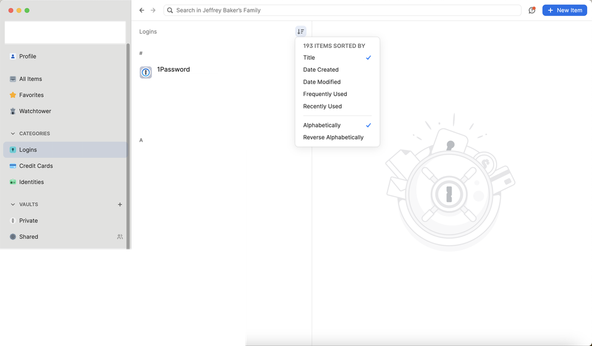Select the Identities category
Screen dimensions: 592x346
(x=65, y=182)
